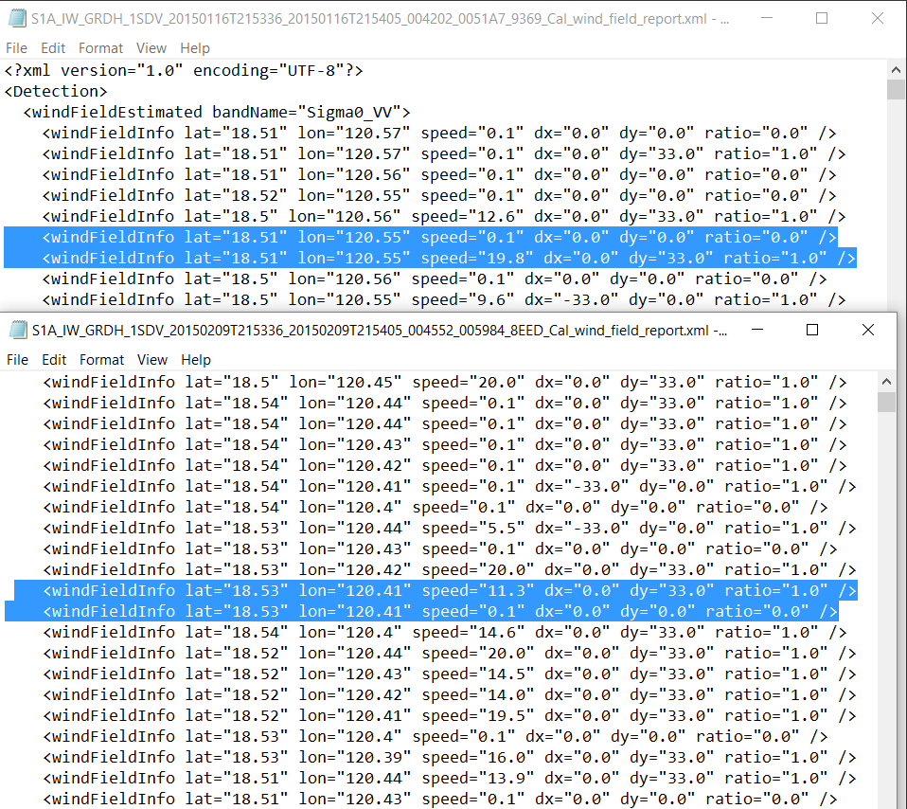Viewport: 907px width, 809px height.
Task: Maximize the 20150116 wind field report window
Action: pos(822,18)
